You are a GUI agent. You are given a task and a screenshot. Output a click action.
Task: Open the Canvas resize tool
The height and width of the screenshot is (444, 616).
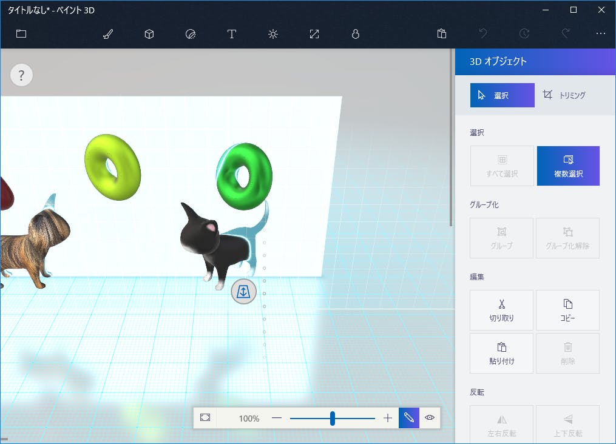coord(314,34)
